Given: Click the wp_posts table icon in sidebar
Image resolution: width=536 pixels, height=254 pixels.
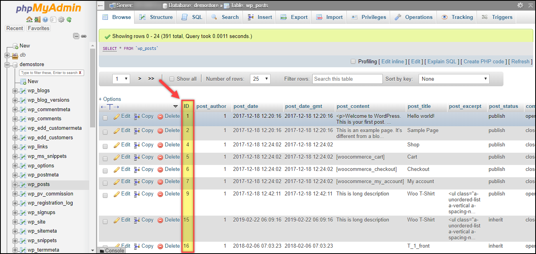Looking at the screenshot, I should [23, 184].
